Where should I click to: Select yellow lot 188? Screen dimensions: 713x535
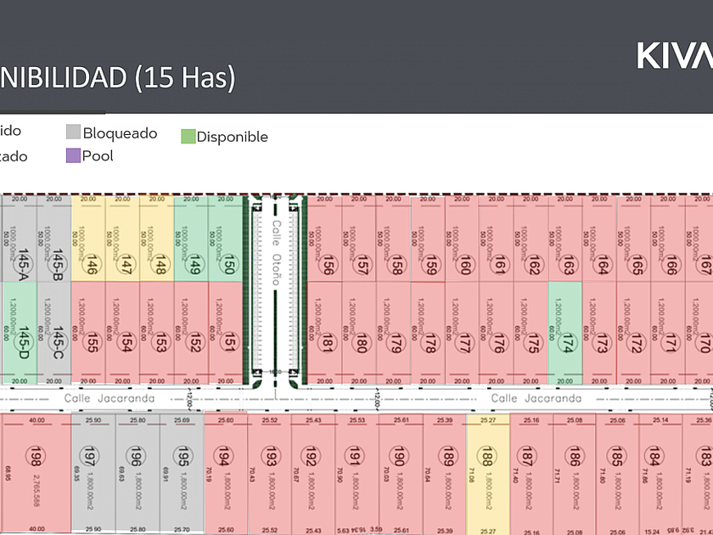pyautogui.click(x=488, y=474)
